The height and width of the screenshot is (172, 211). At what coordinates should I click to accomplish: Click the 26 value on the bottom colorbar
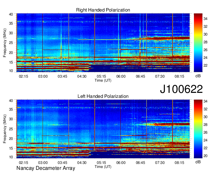coord(205,132)
